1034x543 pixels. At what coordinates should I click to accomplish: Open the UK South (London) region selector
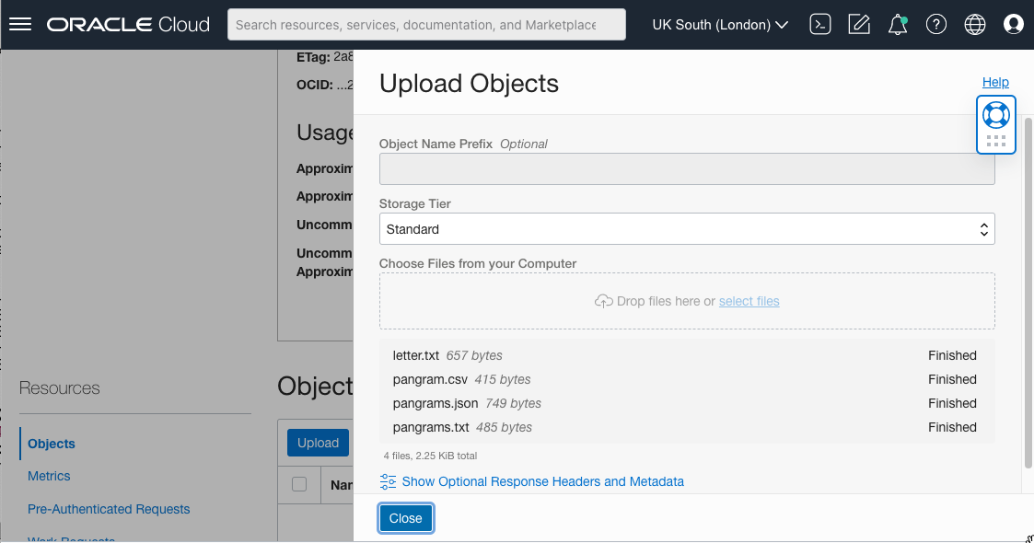coord(720,24)
